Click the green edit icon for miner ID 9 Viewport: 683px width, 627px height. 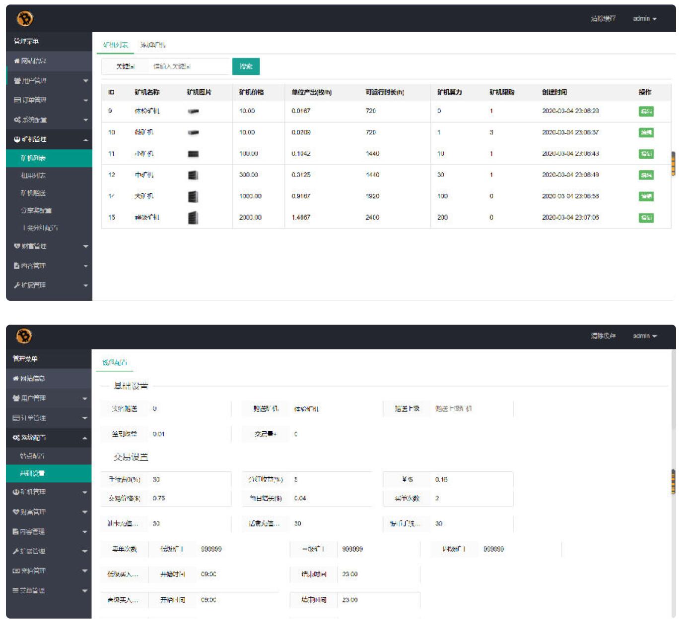coord(646,112)
